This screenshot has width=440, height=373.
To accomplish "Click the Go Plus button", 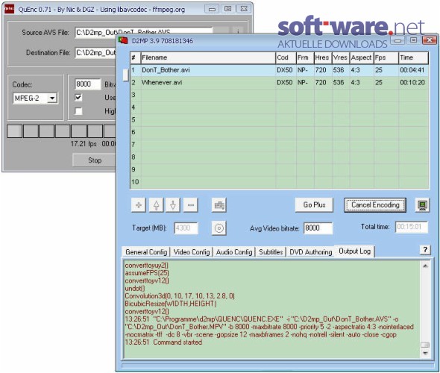I will [314, 205].
